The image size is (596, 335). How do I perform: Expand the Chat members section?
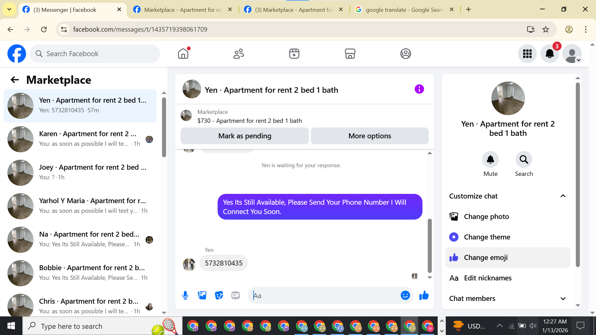(563, 298)
